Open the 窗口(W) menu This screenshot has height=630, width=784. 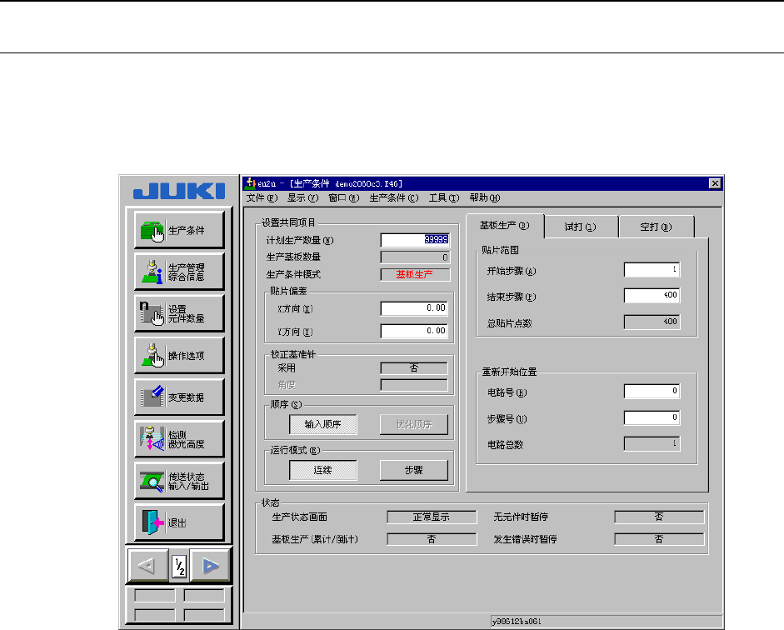click(343, 198)
